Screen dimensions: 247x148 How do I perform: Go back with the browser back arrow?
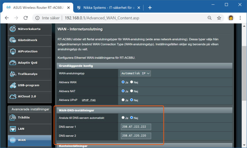click(x=7, y=18)
